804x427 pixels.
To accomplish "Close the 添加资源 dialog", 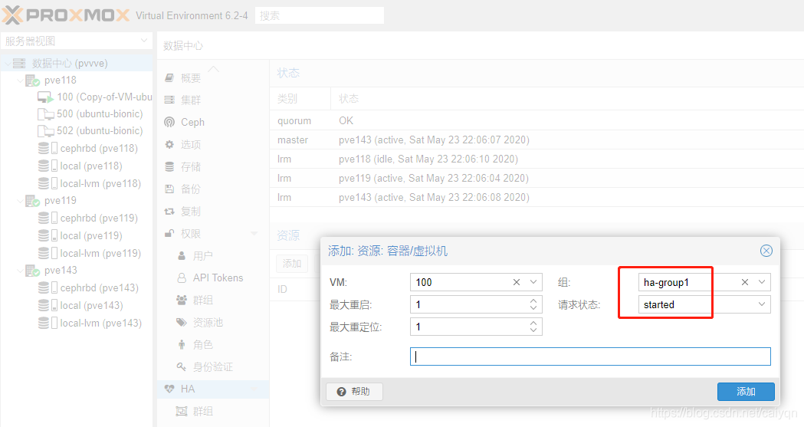I will pos(766,251).
